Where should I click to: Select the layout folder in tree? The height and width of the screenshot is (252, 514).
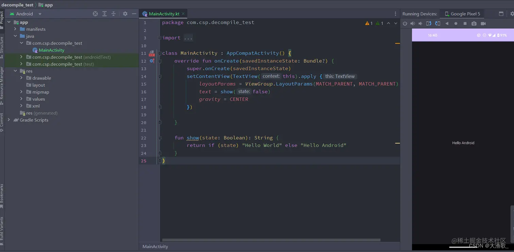[38, 85]
